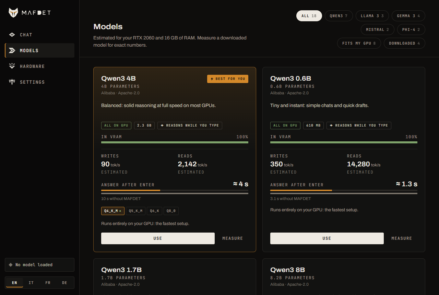Open the Models section
This screenshot has height=295, width=439.
(x=39, y=50)
